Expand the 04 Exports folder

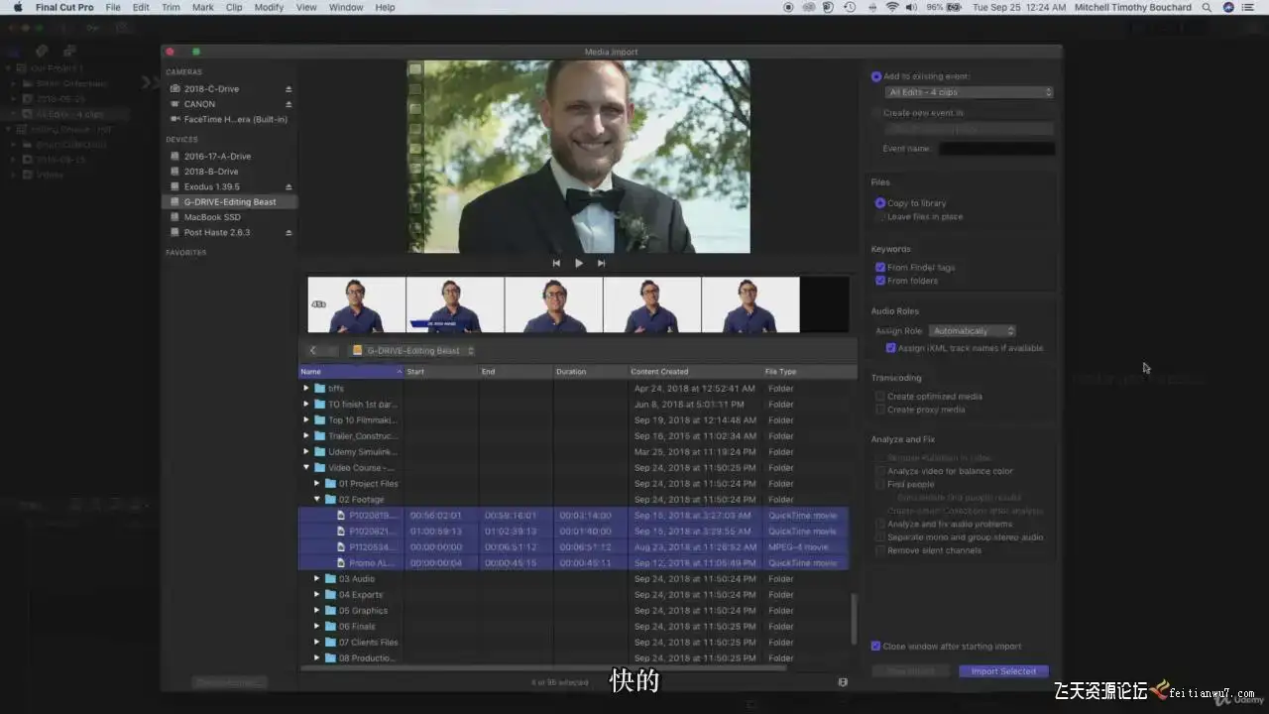click(x=317, y=594)
